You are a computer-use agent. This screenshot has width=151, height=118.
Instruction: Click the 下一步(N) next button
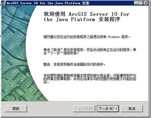pyautogui.click(x=108, y=109)
